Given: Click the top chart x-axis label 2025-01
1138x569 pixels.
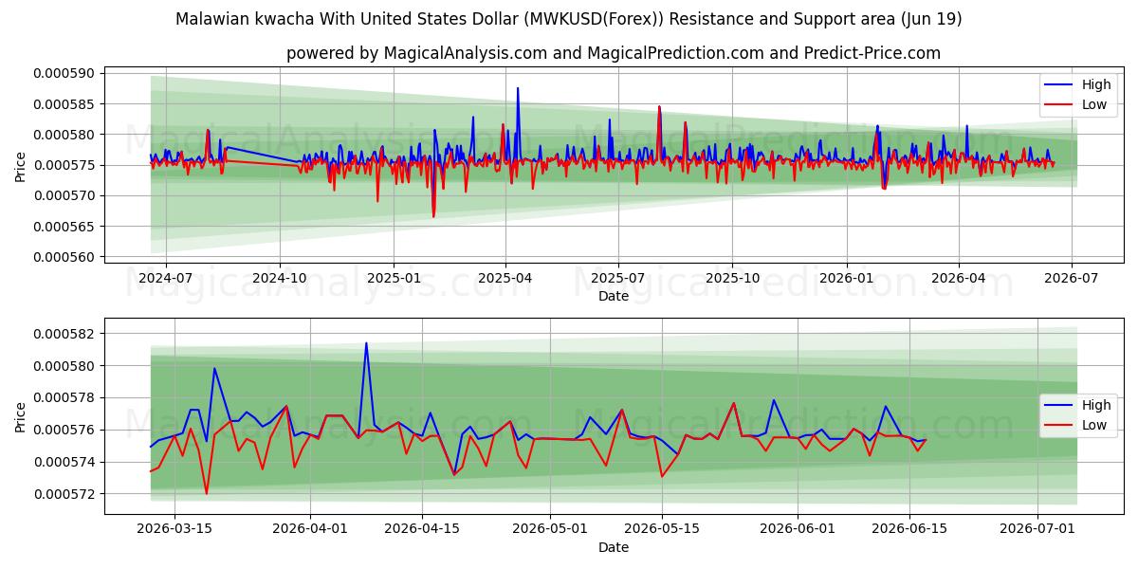Looking at the screenshot, I should coord(393,279).
